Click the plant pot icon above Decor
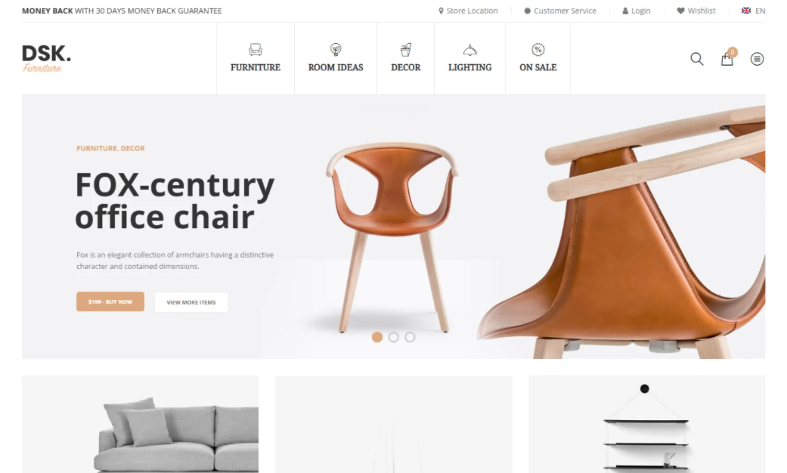This screenshot has height=473, width=787. [x=405, y=49]
